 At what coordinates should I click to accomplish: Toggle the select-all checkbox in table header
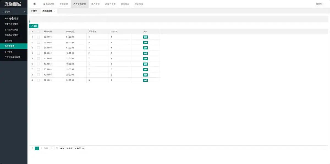click(38, 32)
